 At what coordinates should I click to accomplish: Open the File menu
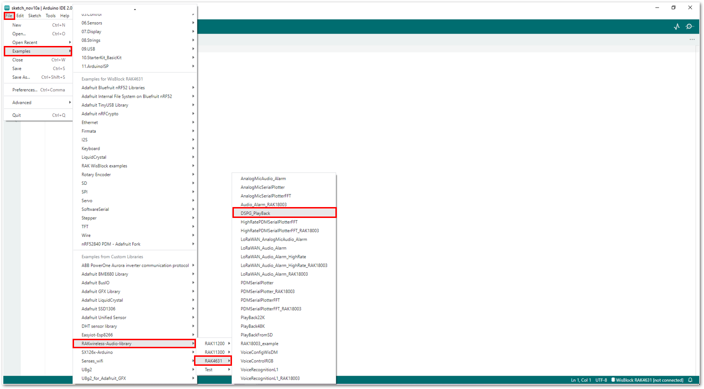[9, 16]
